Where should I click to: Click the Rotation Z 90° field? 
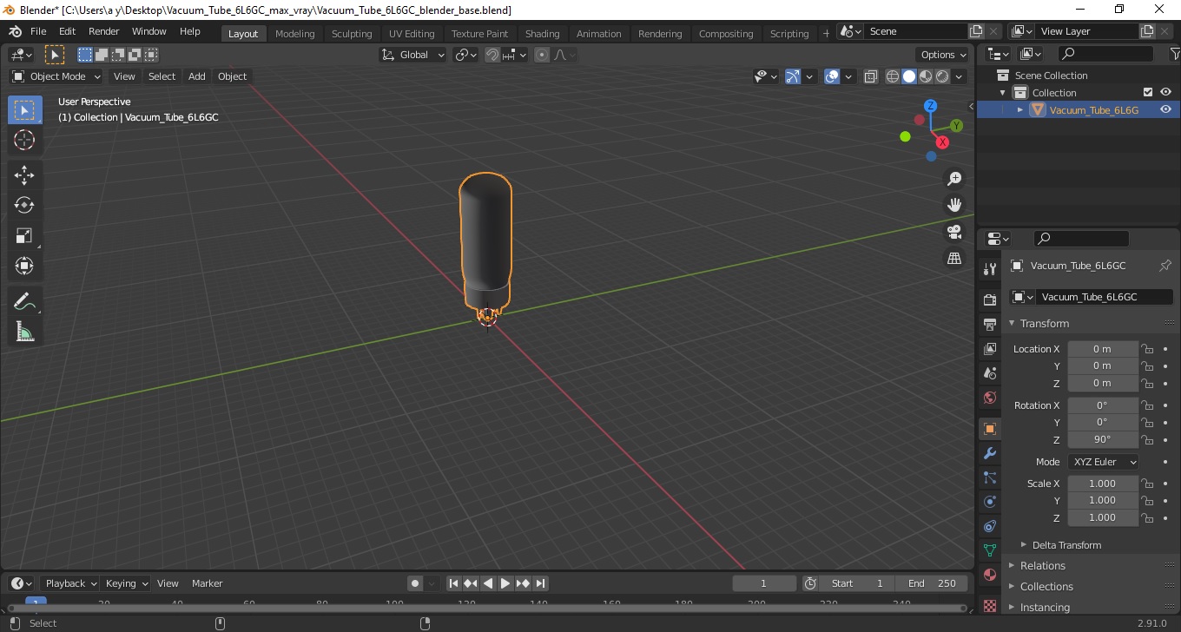click(x=1103, y=439)
